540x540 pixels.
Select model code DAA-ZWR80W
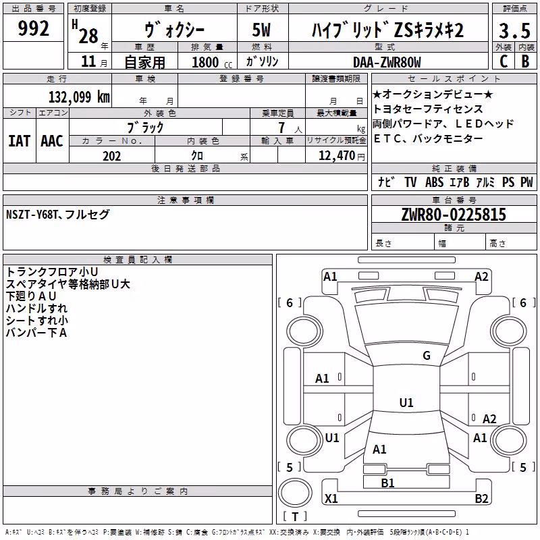point(387,62)
